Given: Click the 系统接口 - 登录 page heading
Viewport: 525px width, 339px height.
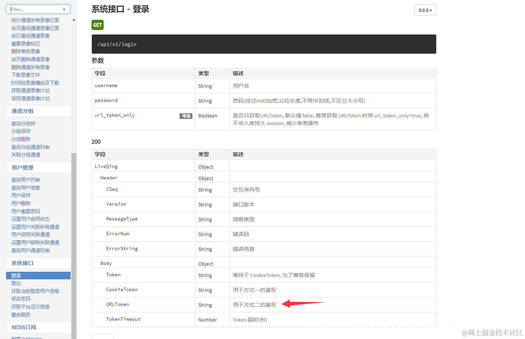Looking at the screenshot, I should tap(120, 9).
